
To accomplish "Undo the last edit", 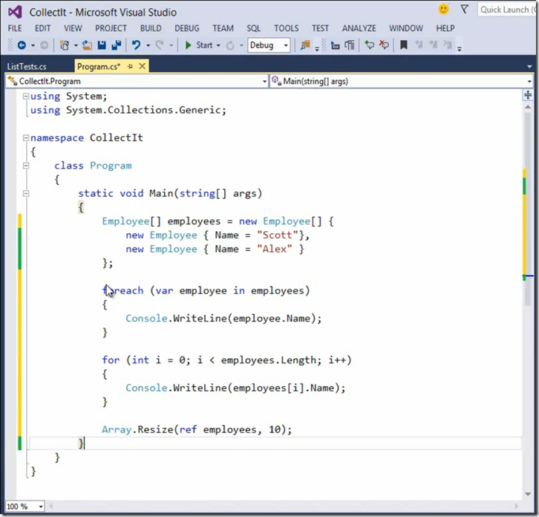I will point(137,45).
